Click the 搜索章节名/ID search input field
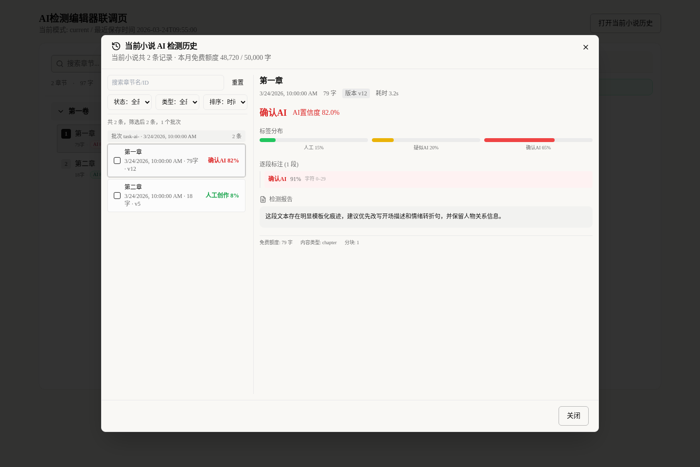Viewport: 700px width, 467px height. click(x=166, y=83)
